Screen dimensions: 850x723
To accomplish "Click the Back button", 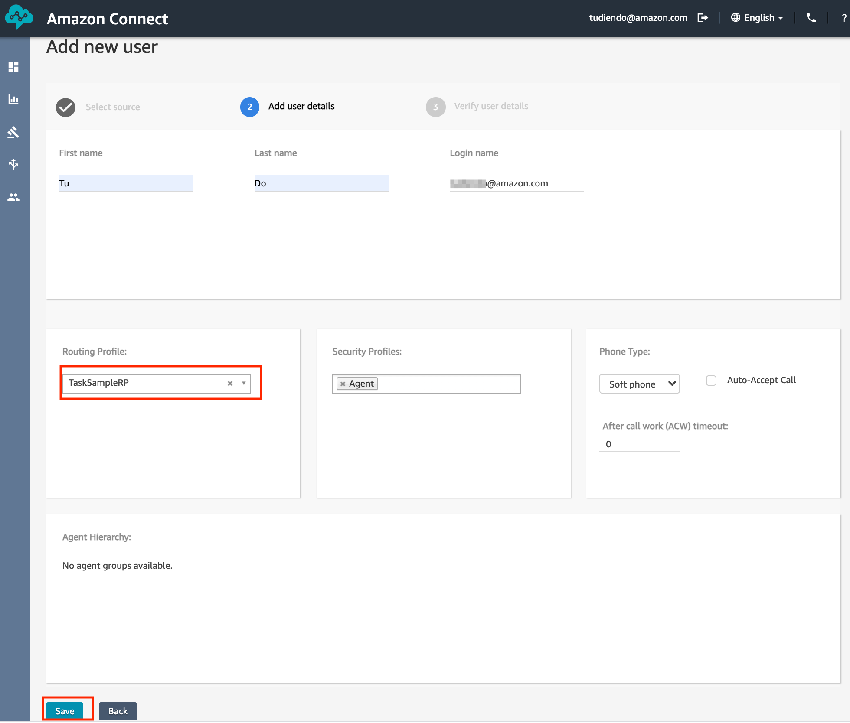I will 118,711.
